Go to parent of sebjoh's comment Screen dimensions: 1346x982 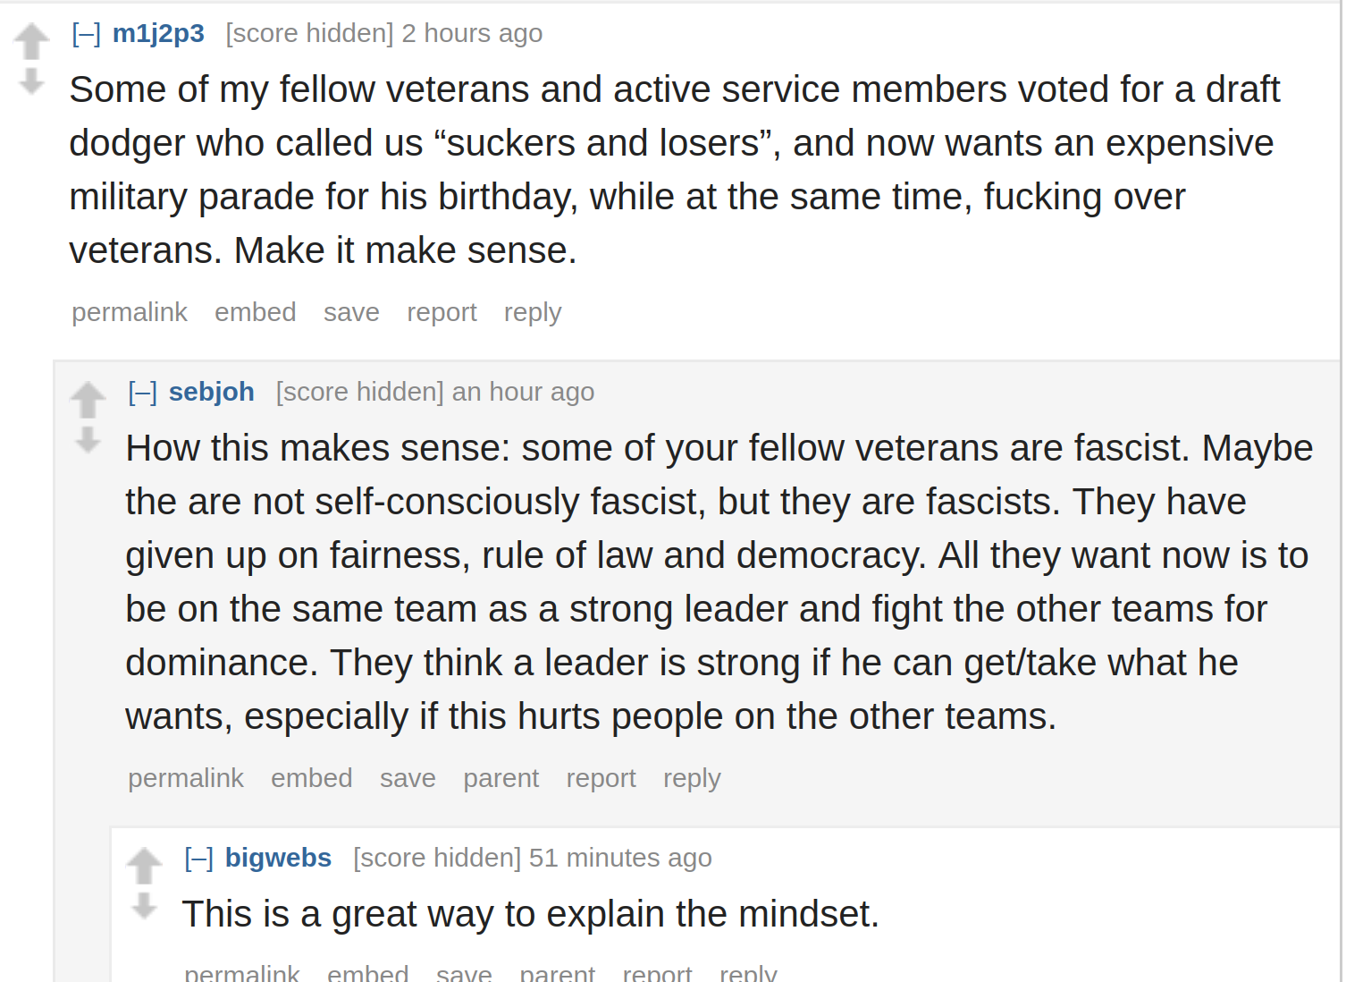coord(501,778)
